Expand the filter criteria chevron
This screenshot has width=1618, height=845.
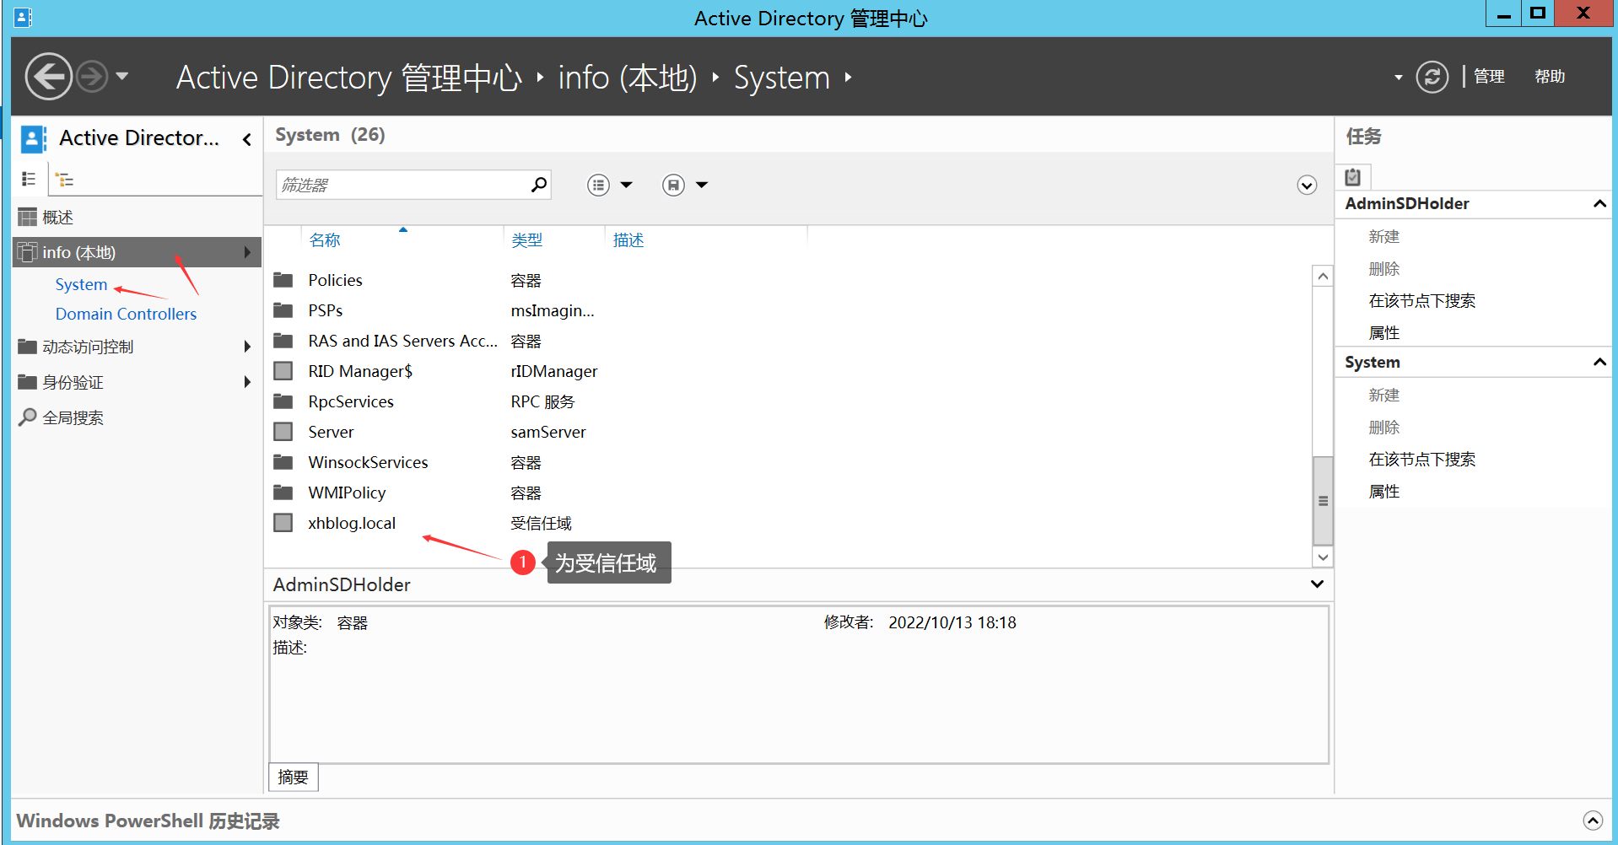[1307, 185]
